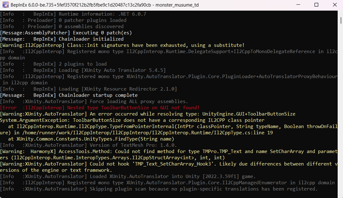Minimize the BepInEx console window
343x198 pixels.
coord(298,5)
